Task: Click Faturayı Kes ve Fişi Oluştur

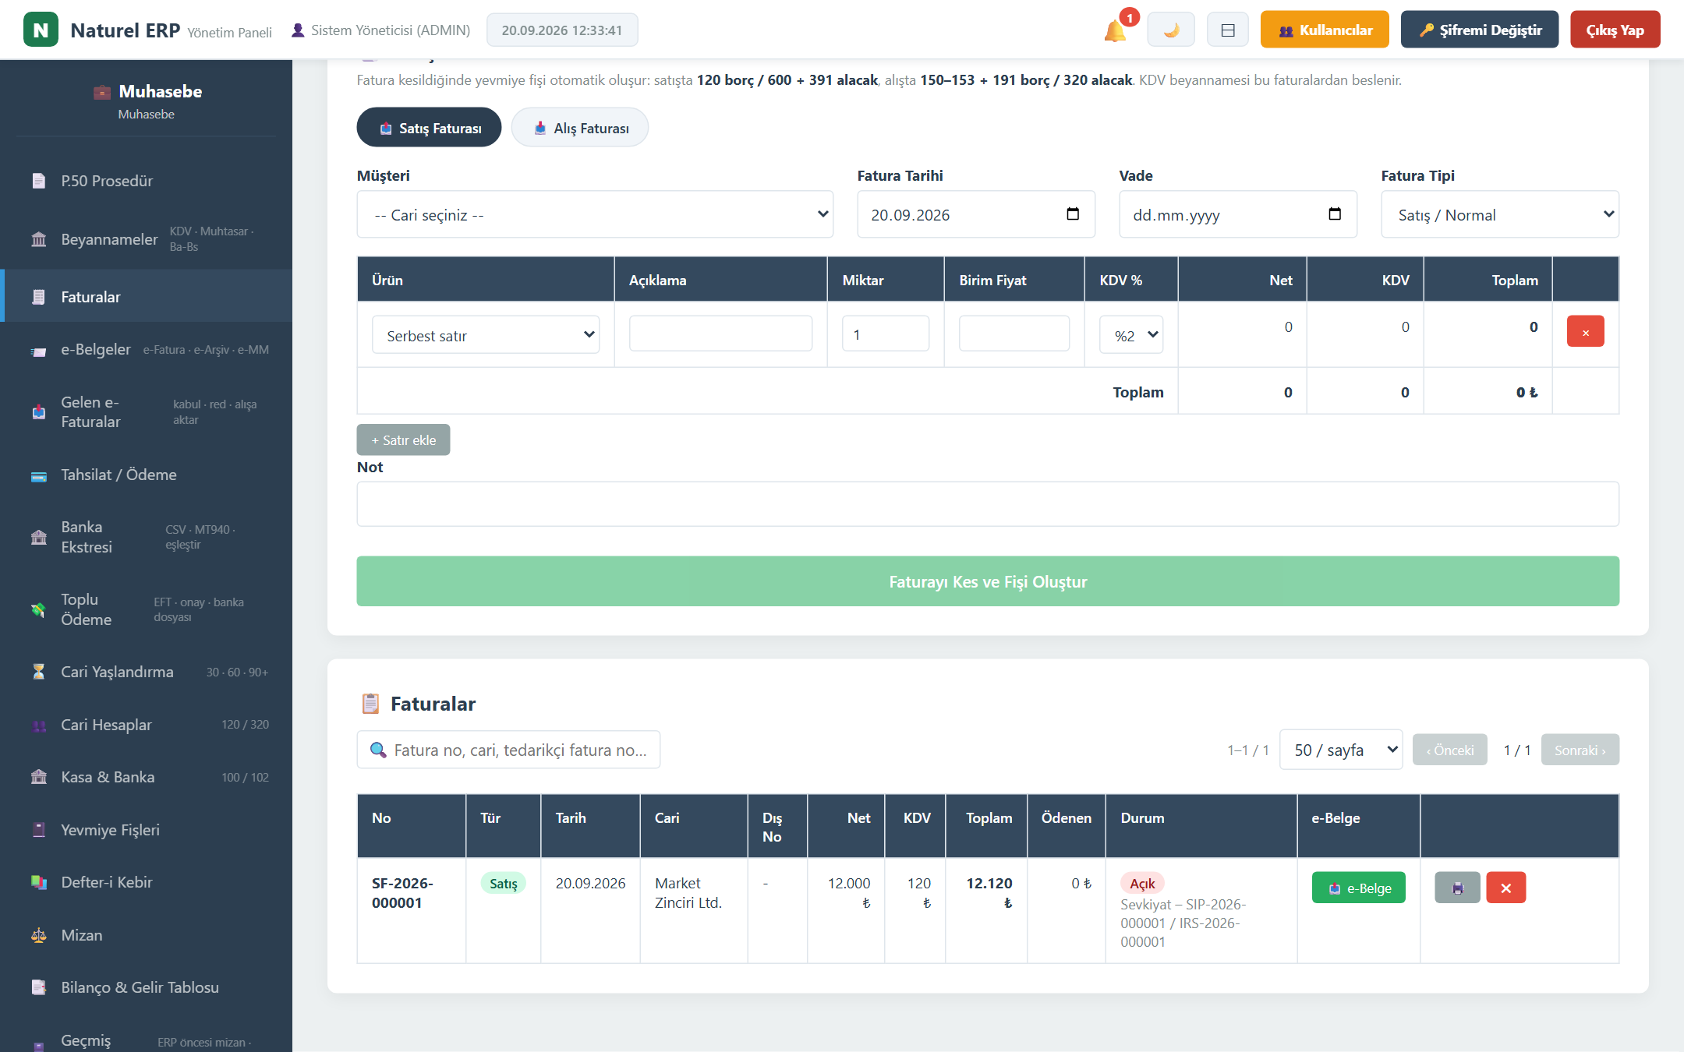Action: point(988,581)
